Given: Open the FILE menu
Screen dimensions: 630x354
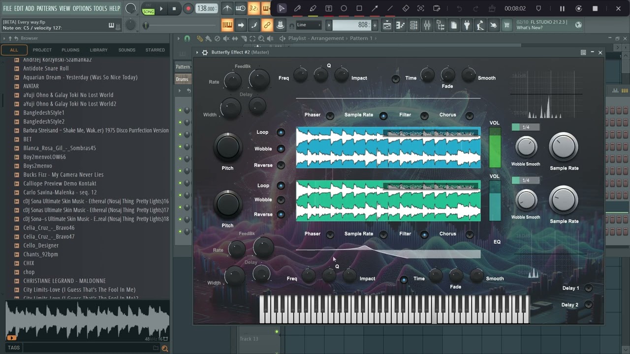Looking at the screenshot, I should click(x=7, y=8).
